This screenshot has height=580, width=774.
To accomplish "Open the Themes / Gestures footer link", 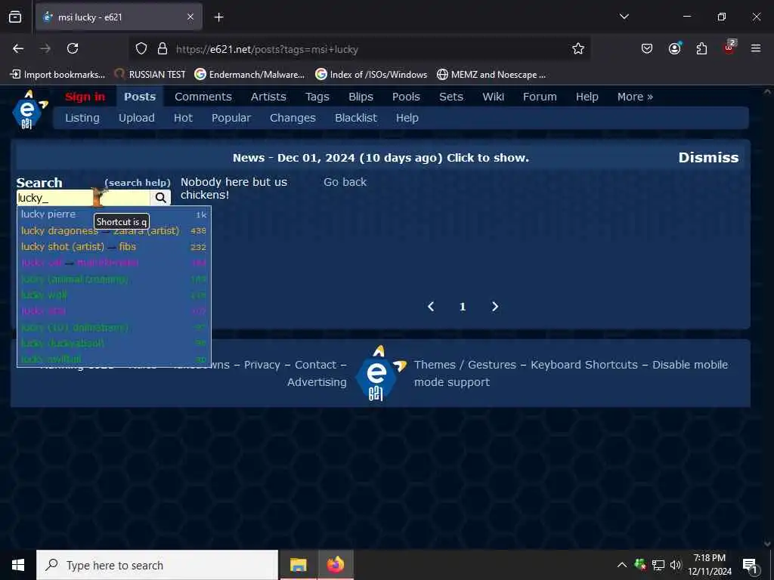I will [x=464, y=365].
